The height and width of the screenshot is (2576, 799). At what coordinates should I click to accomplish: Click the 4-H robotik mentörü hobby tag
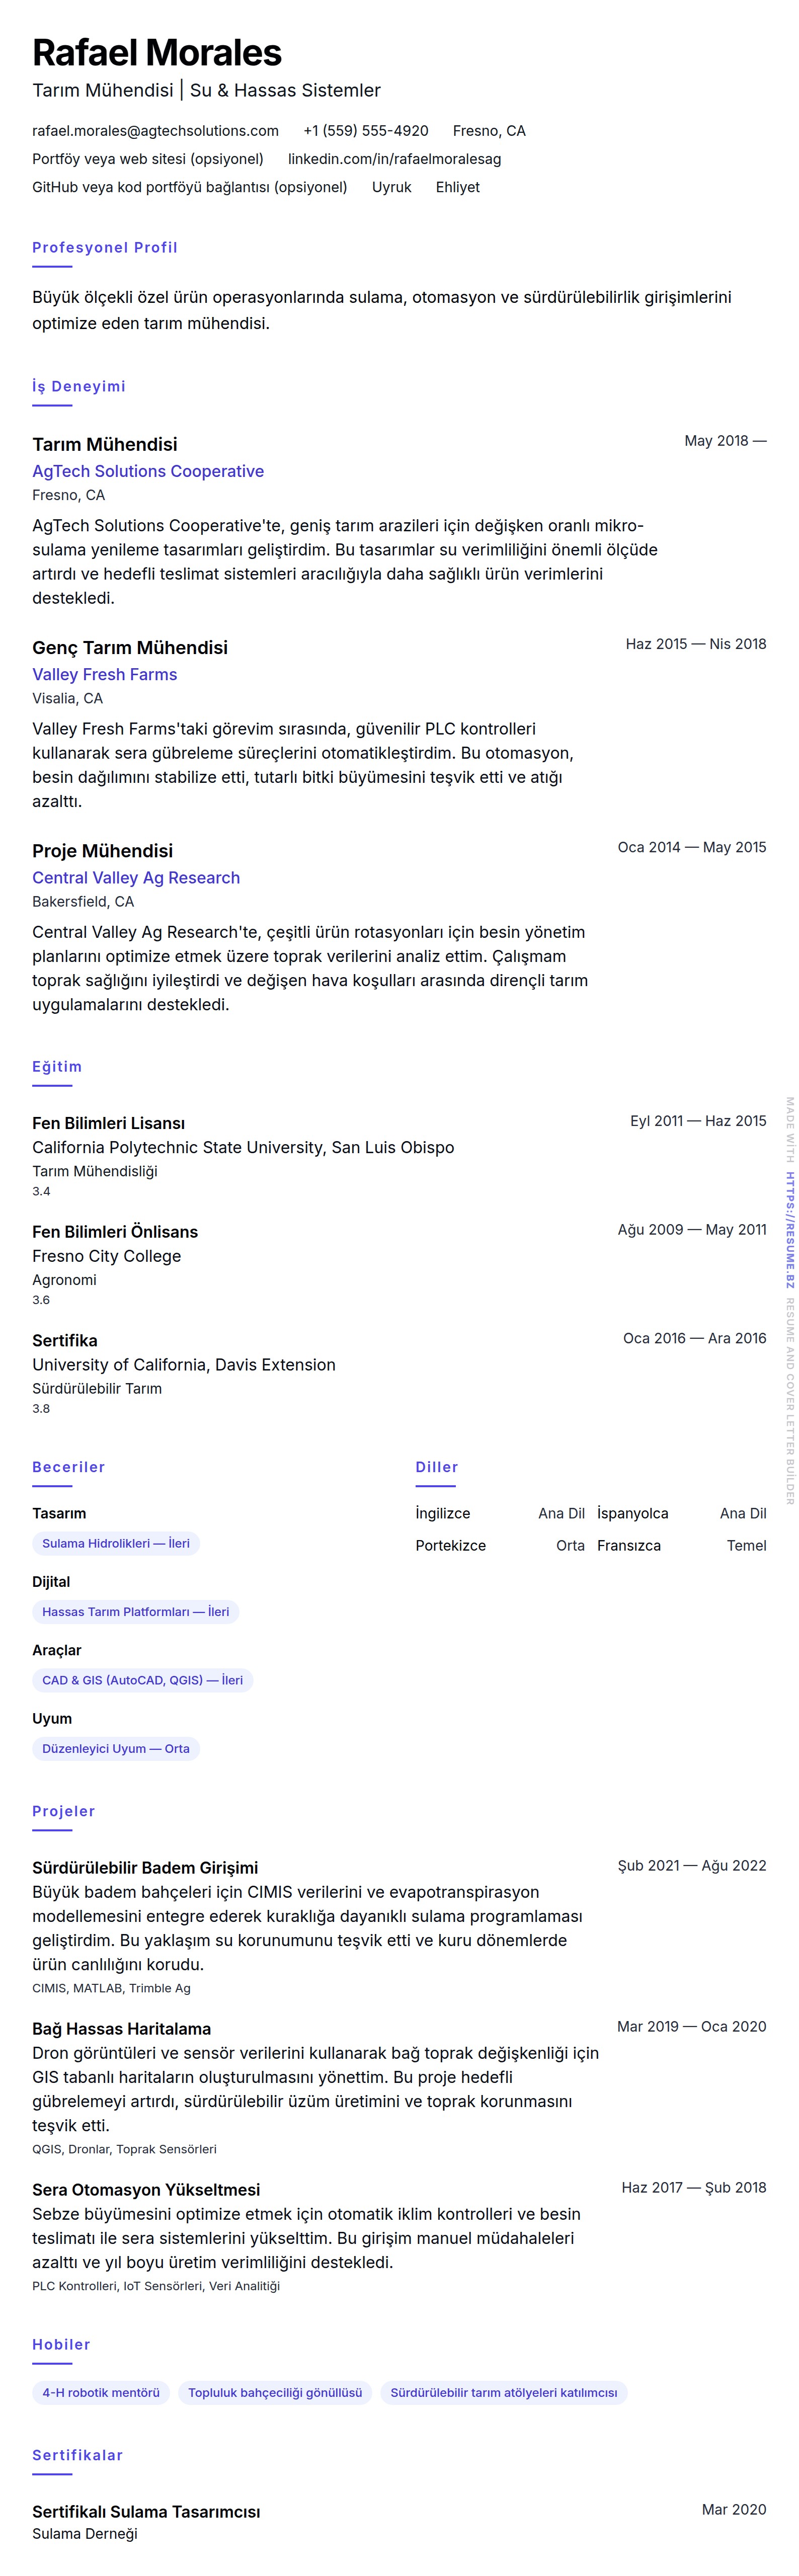click(x=101, y=2392)
